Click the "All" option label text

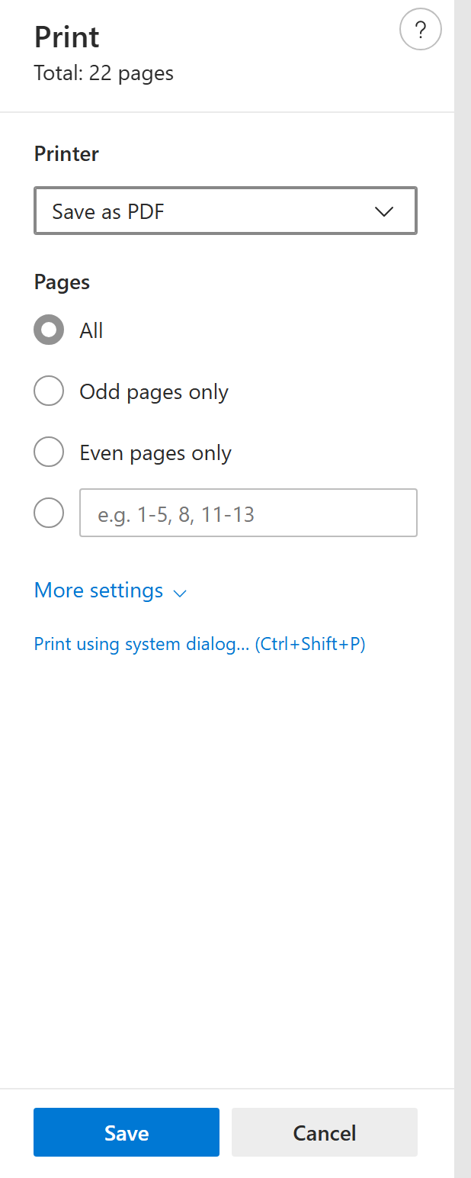click(91, 330)
